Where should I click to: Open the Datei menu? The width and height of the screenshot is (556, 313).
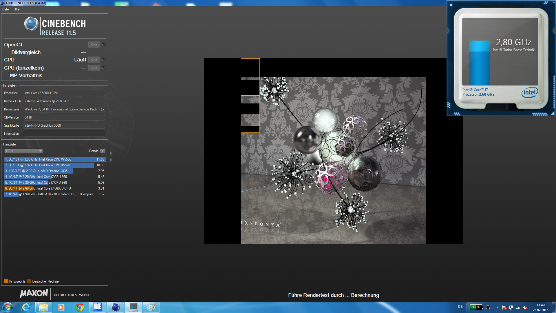pos(6,9)
